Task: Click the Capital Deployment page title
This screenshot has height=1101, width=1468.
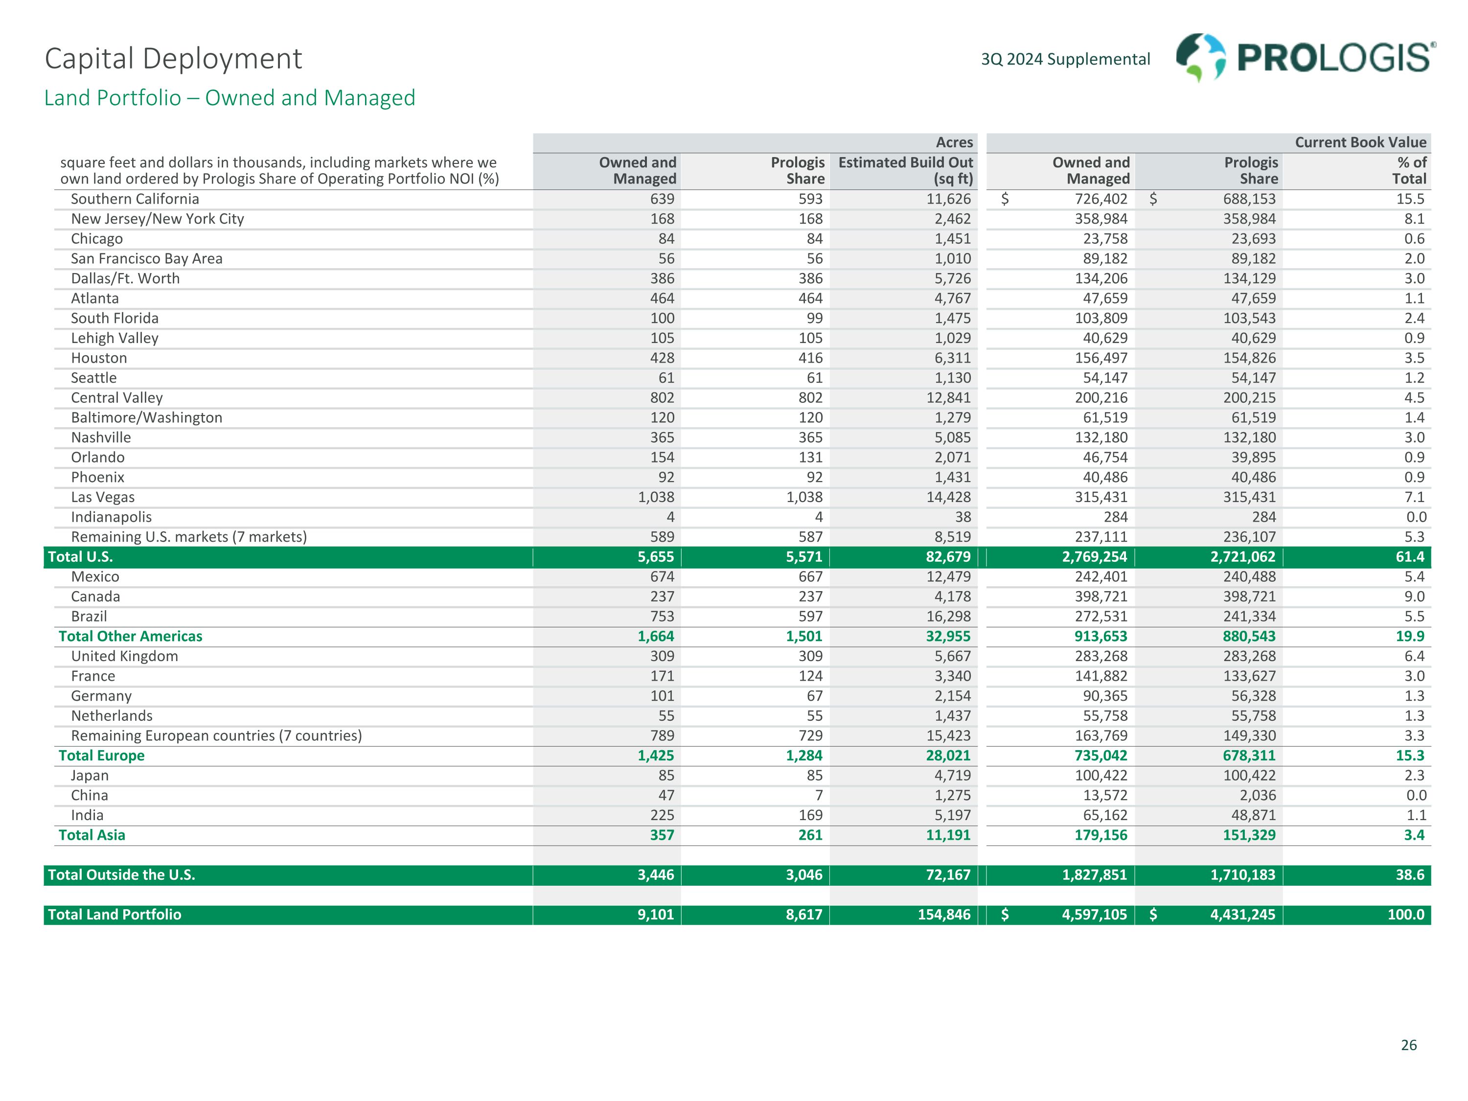Action: (x=173, y=58)
